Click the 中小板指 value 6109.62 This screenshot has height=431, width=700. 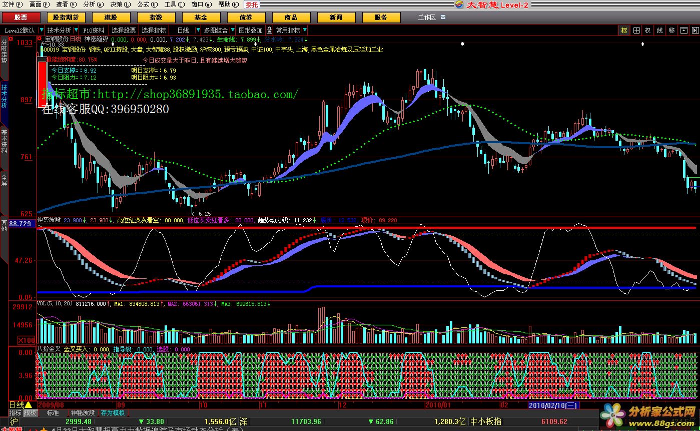(x=553, y=421)
